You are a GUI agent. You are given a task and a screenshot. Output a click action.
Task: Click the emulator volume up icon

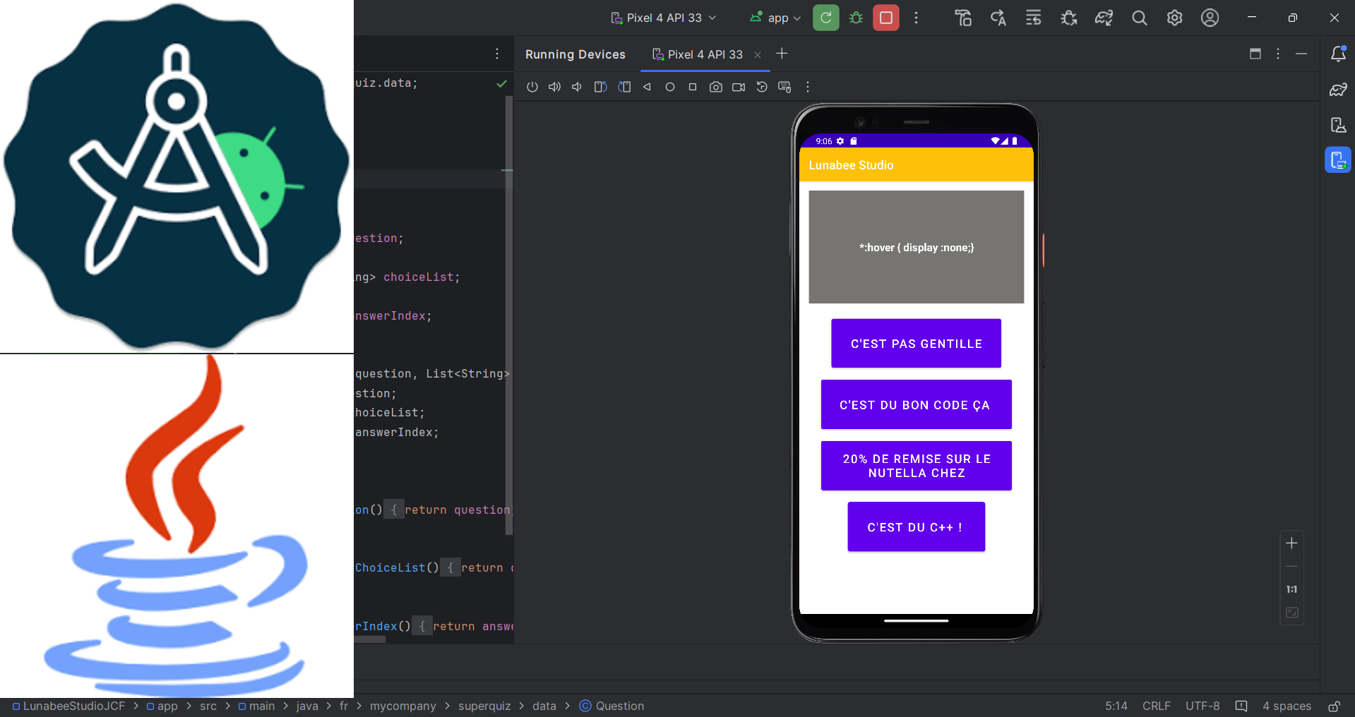(x=554, y=87)
